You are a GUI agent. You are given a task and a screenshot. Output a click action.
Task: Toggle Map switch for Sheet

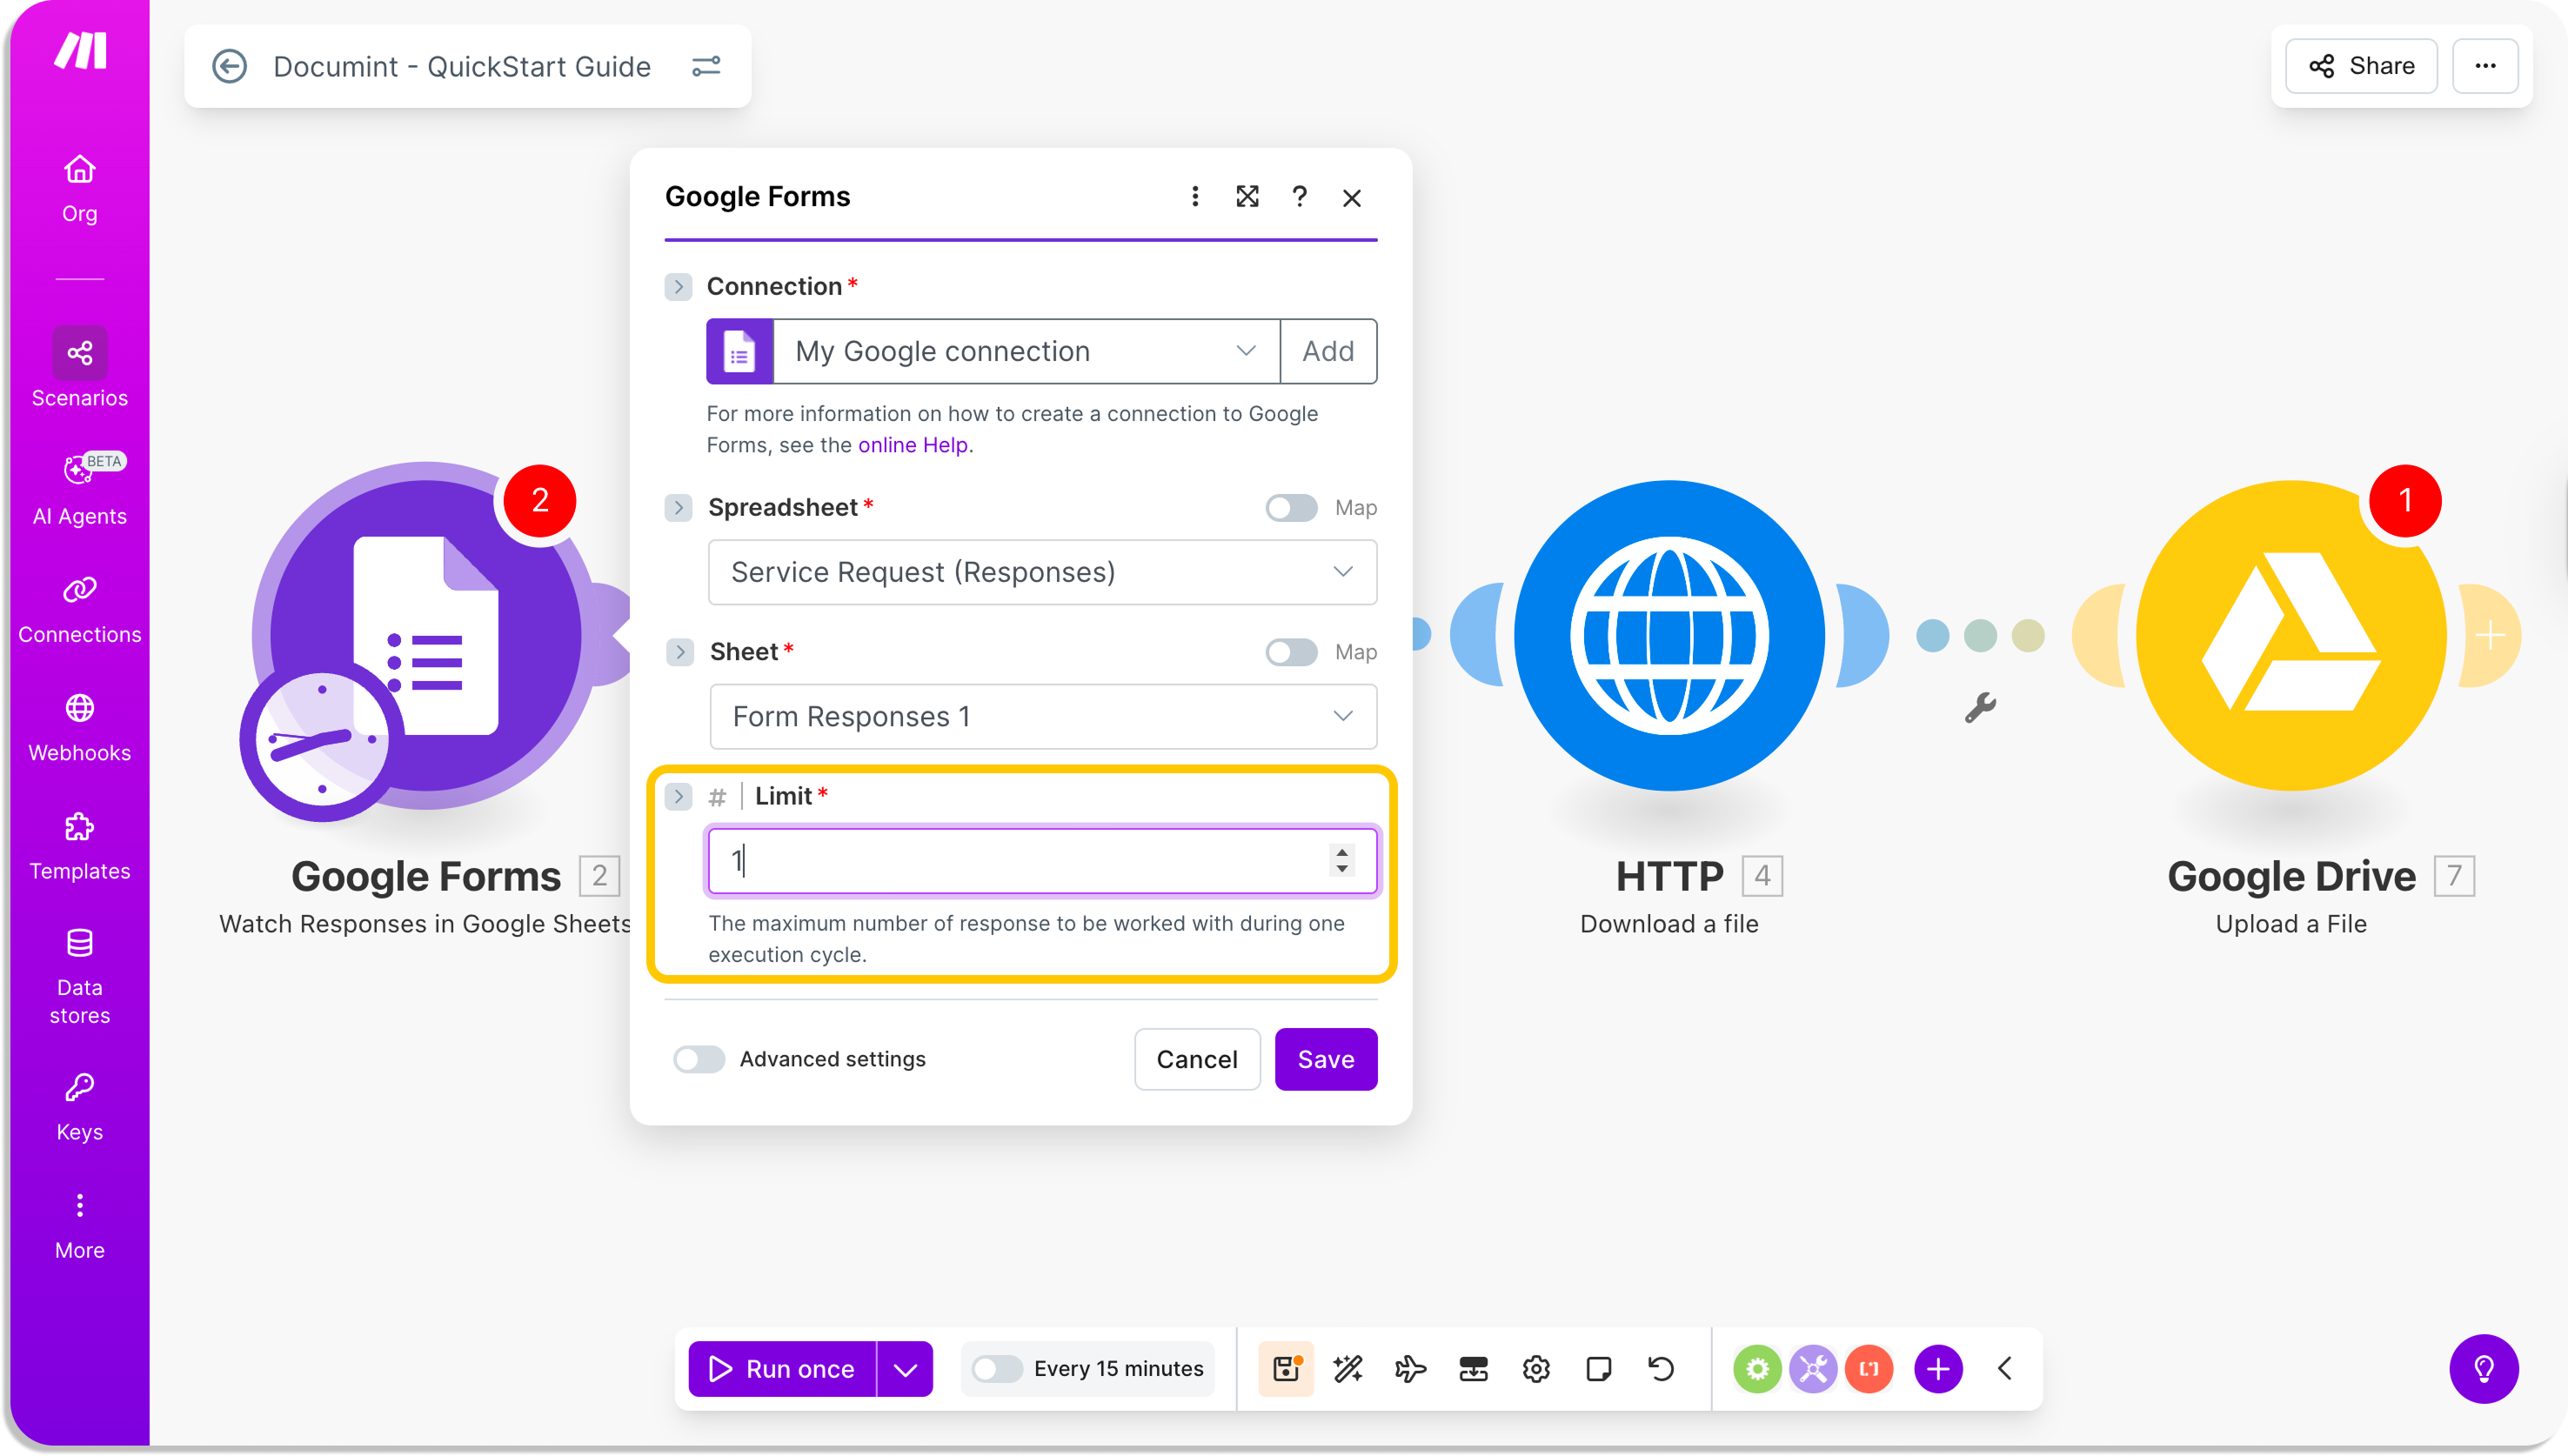click(x=1291, y=652)
